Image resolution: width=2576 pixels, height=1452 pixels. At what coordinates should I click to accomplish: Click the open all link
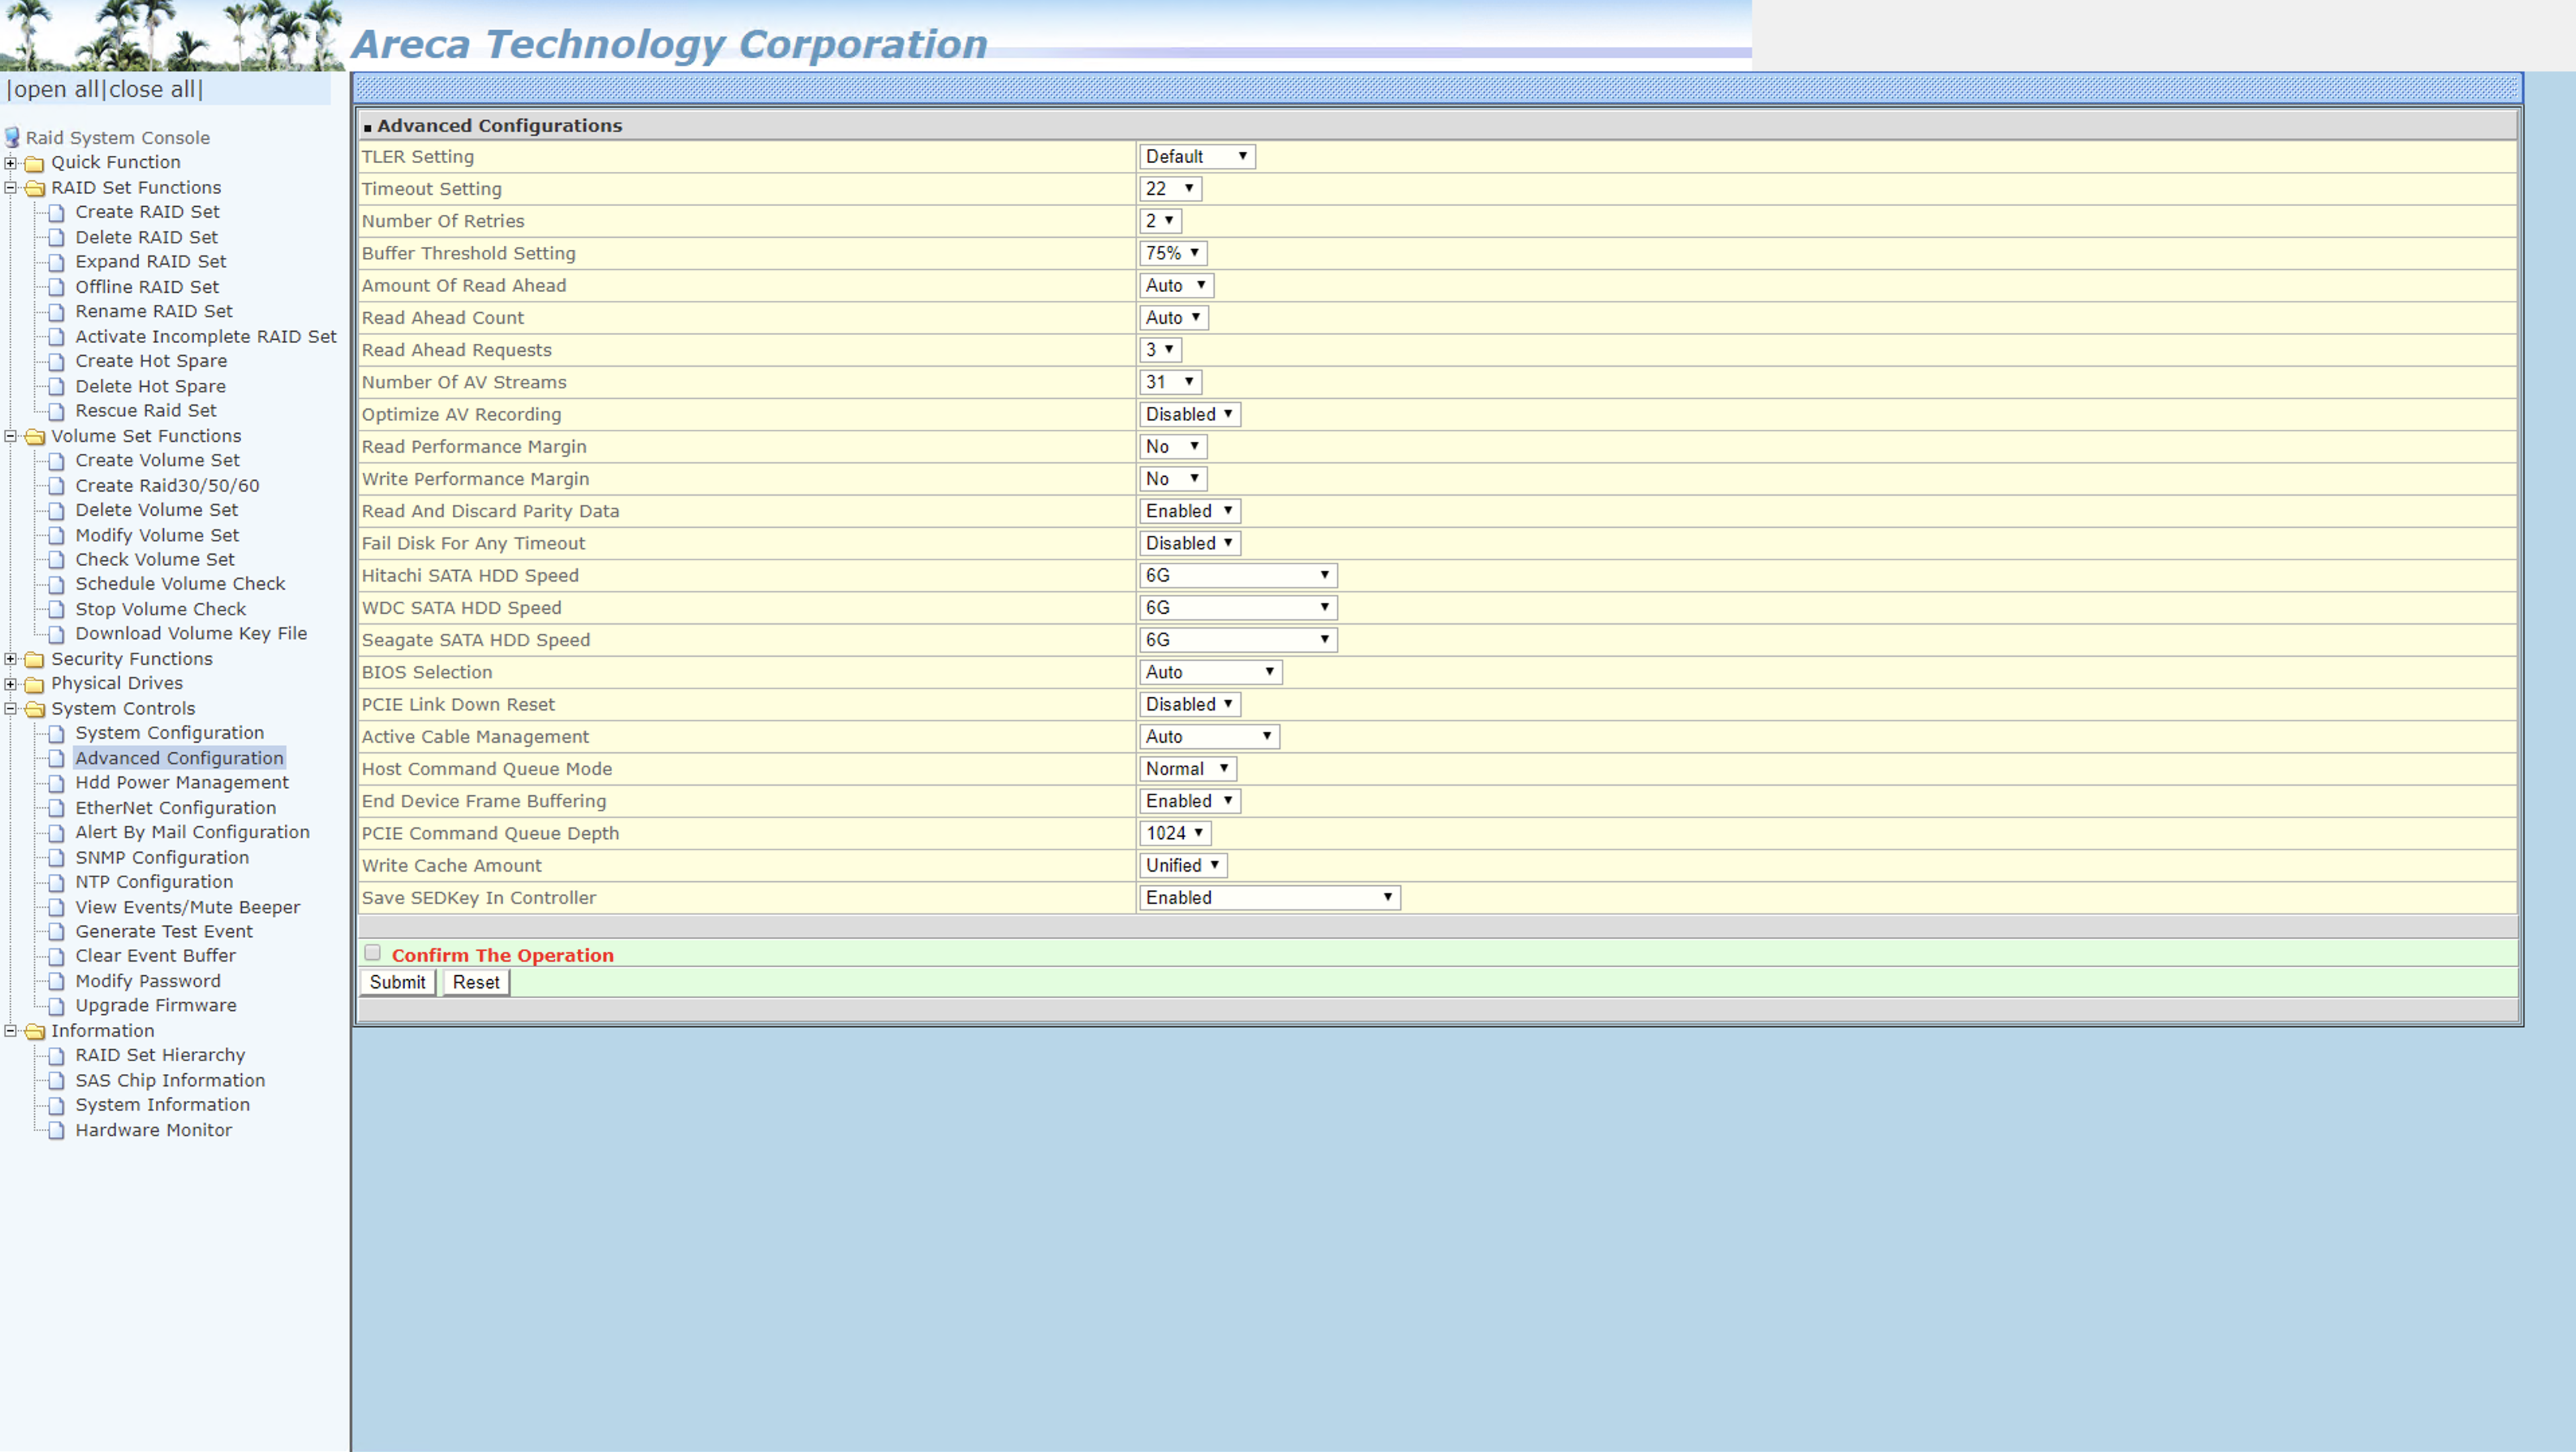coord(56,90)
